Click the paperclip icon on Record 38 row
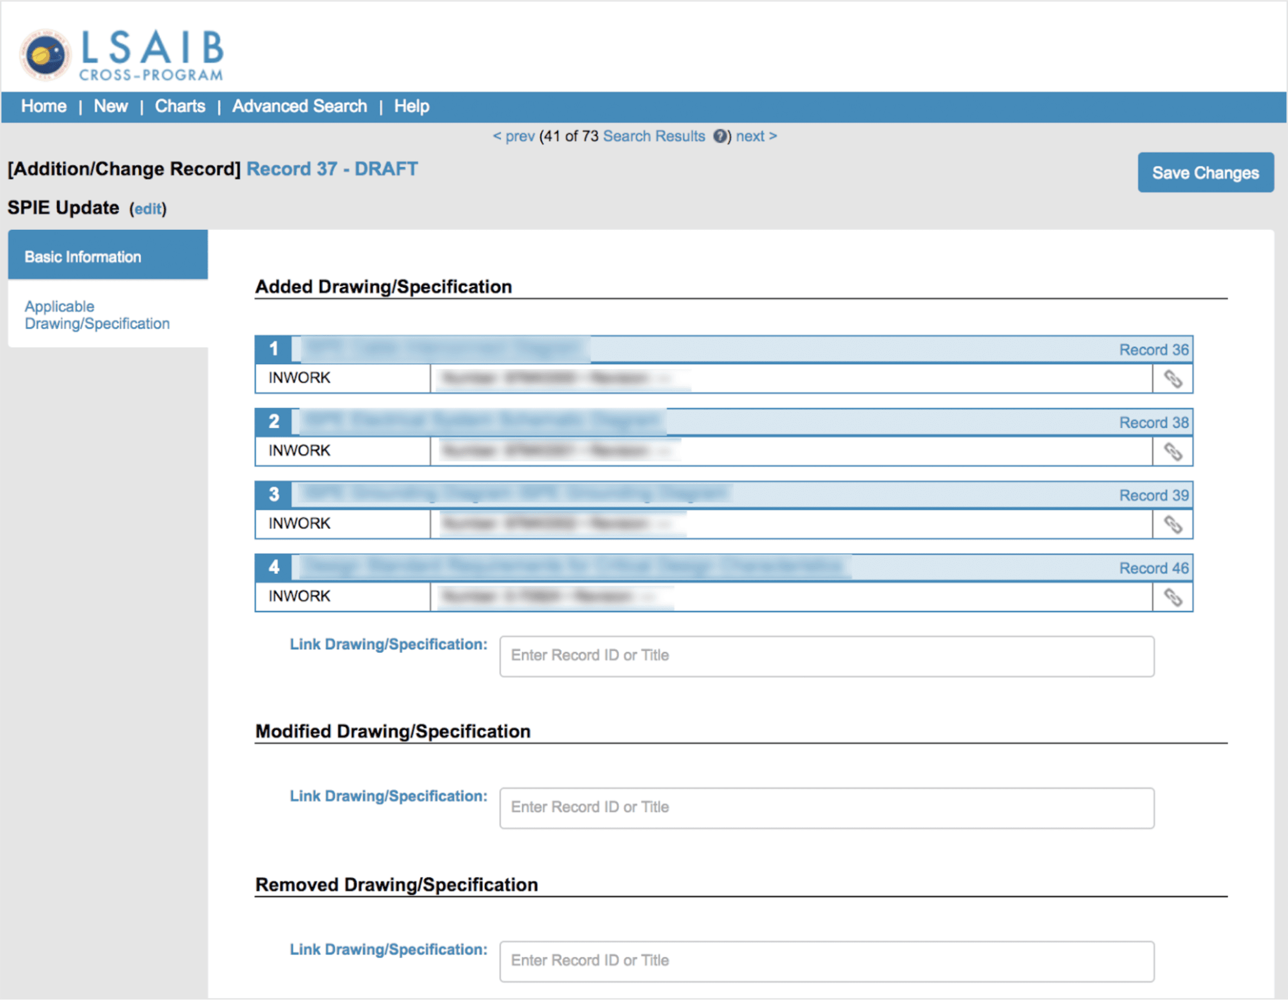Screen dimensions: 1288x1000 1172,451
